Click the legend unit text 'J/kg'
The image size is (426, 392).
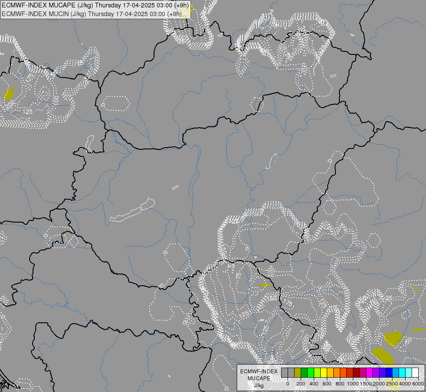point(258,385)
